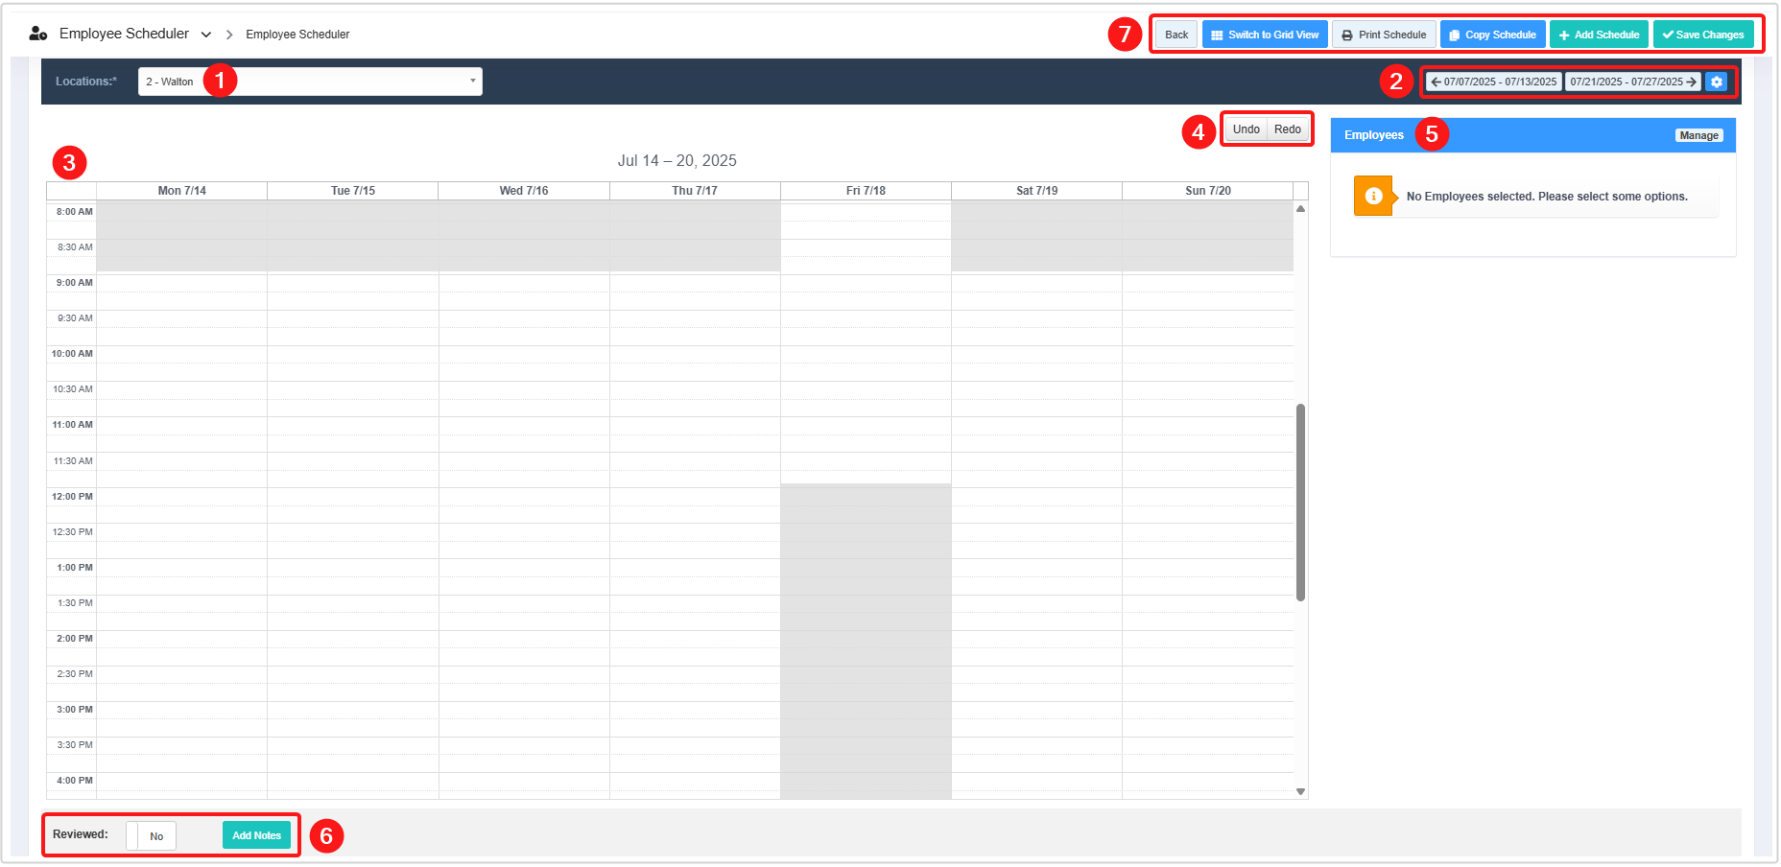Click the Switch to Grid View button
The width and height of the screenshot is (1781, 867).
coord(1264,35)
